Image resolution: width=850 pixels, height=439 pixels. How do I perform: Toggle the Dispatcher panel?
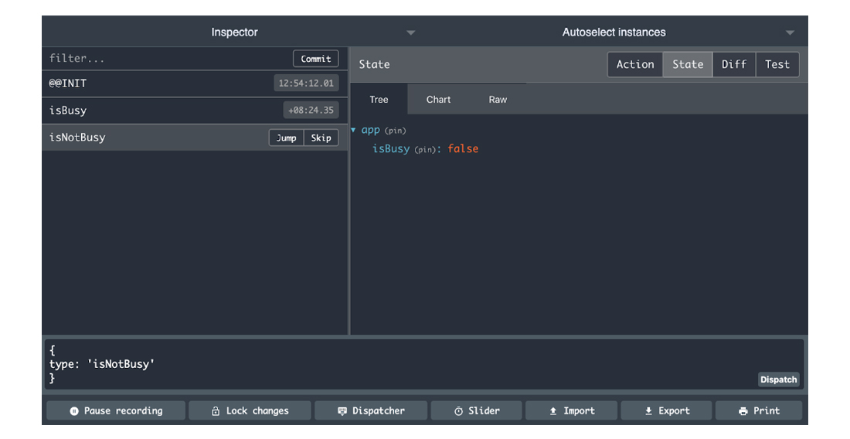(371, 411)
